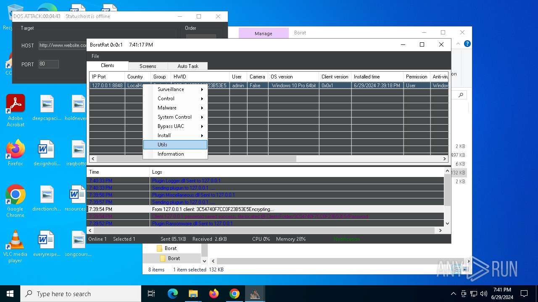Open the directionsh image file icon
Screen dimensions: 538x302
pyautogui.click(x=47, y=198)
